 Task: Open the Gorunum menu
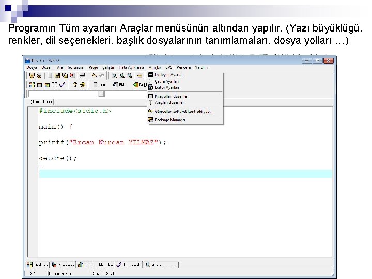tap(75, 67)
